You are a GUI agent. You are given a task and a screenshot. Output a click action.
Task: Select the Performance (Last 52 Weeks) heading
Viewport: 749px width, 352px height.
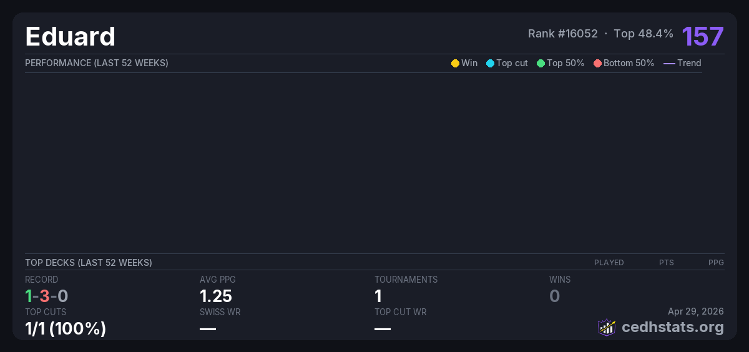pyautogui.click(x=97, y=63)
